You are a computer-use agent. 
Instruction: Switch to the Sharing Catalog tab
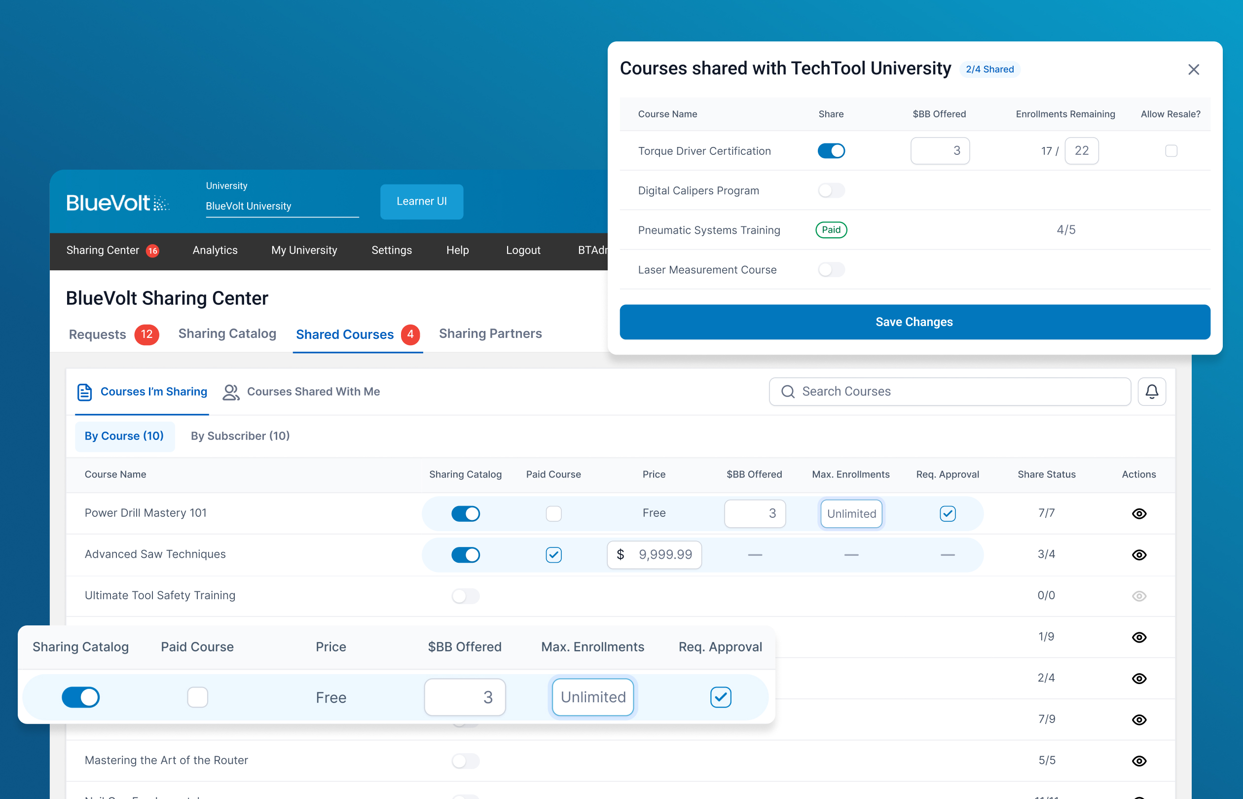coord(227,333)
